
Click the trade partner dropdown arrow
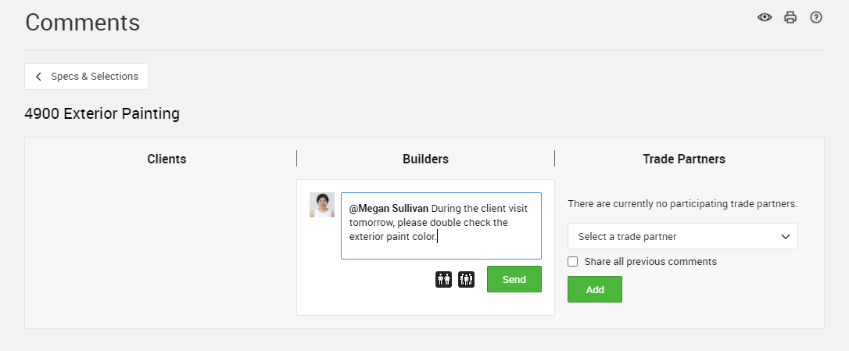tap(785, 236)
